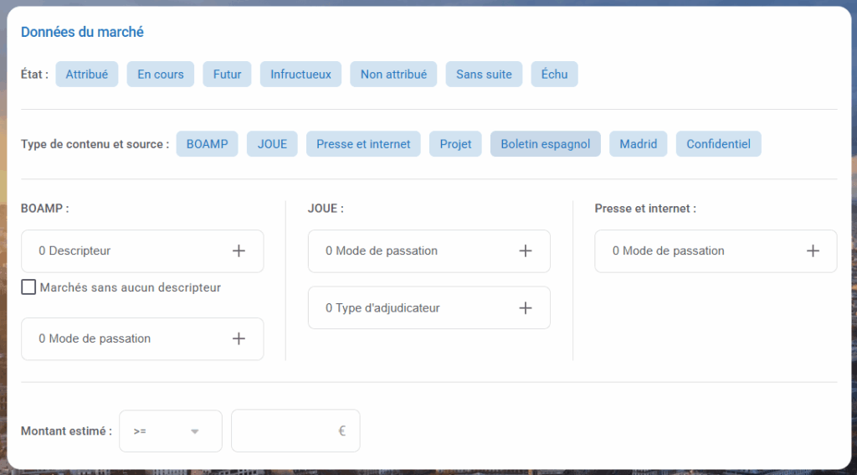The height and width of the screenshot is (475, 857).
Task: Expand the JOUE Type d'adjudicateur selector
Action: [x=428, y=307]
